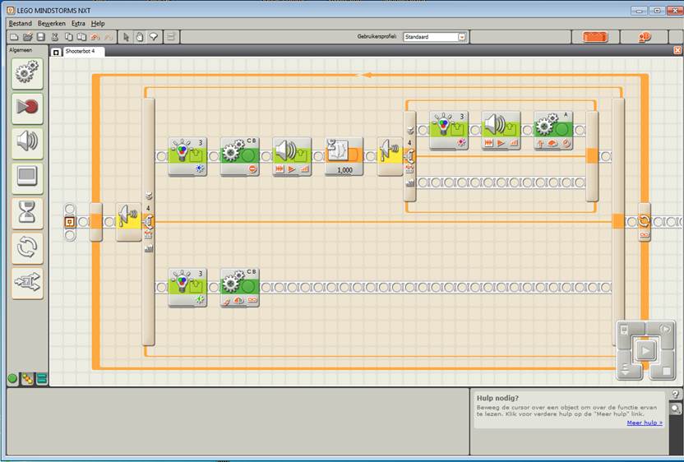
Task: Switch to the Custom palette teal tab
Action: tap(42, 379)
